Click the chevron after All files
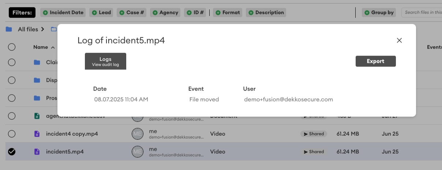 click(43, 29)
